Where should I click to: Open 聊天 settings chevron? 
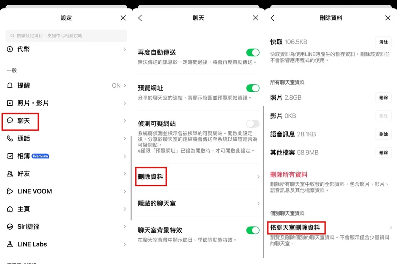coord(125,121)
